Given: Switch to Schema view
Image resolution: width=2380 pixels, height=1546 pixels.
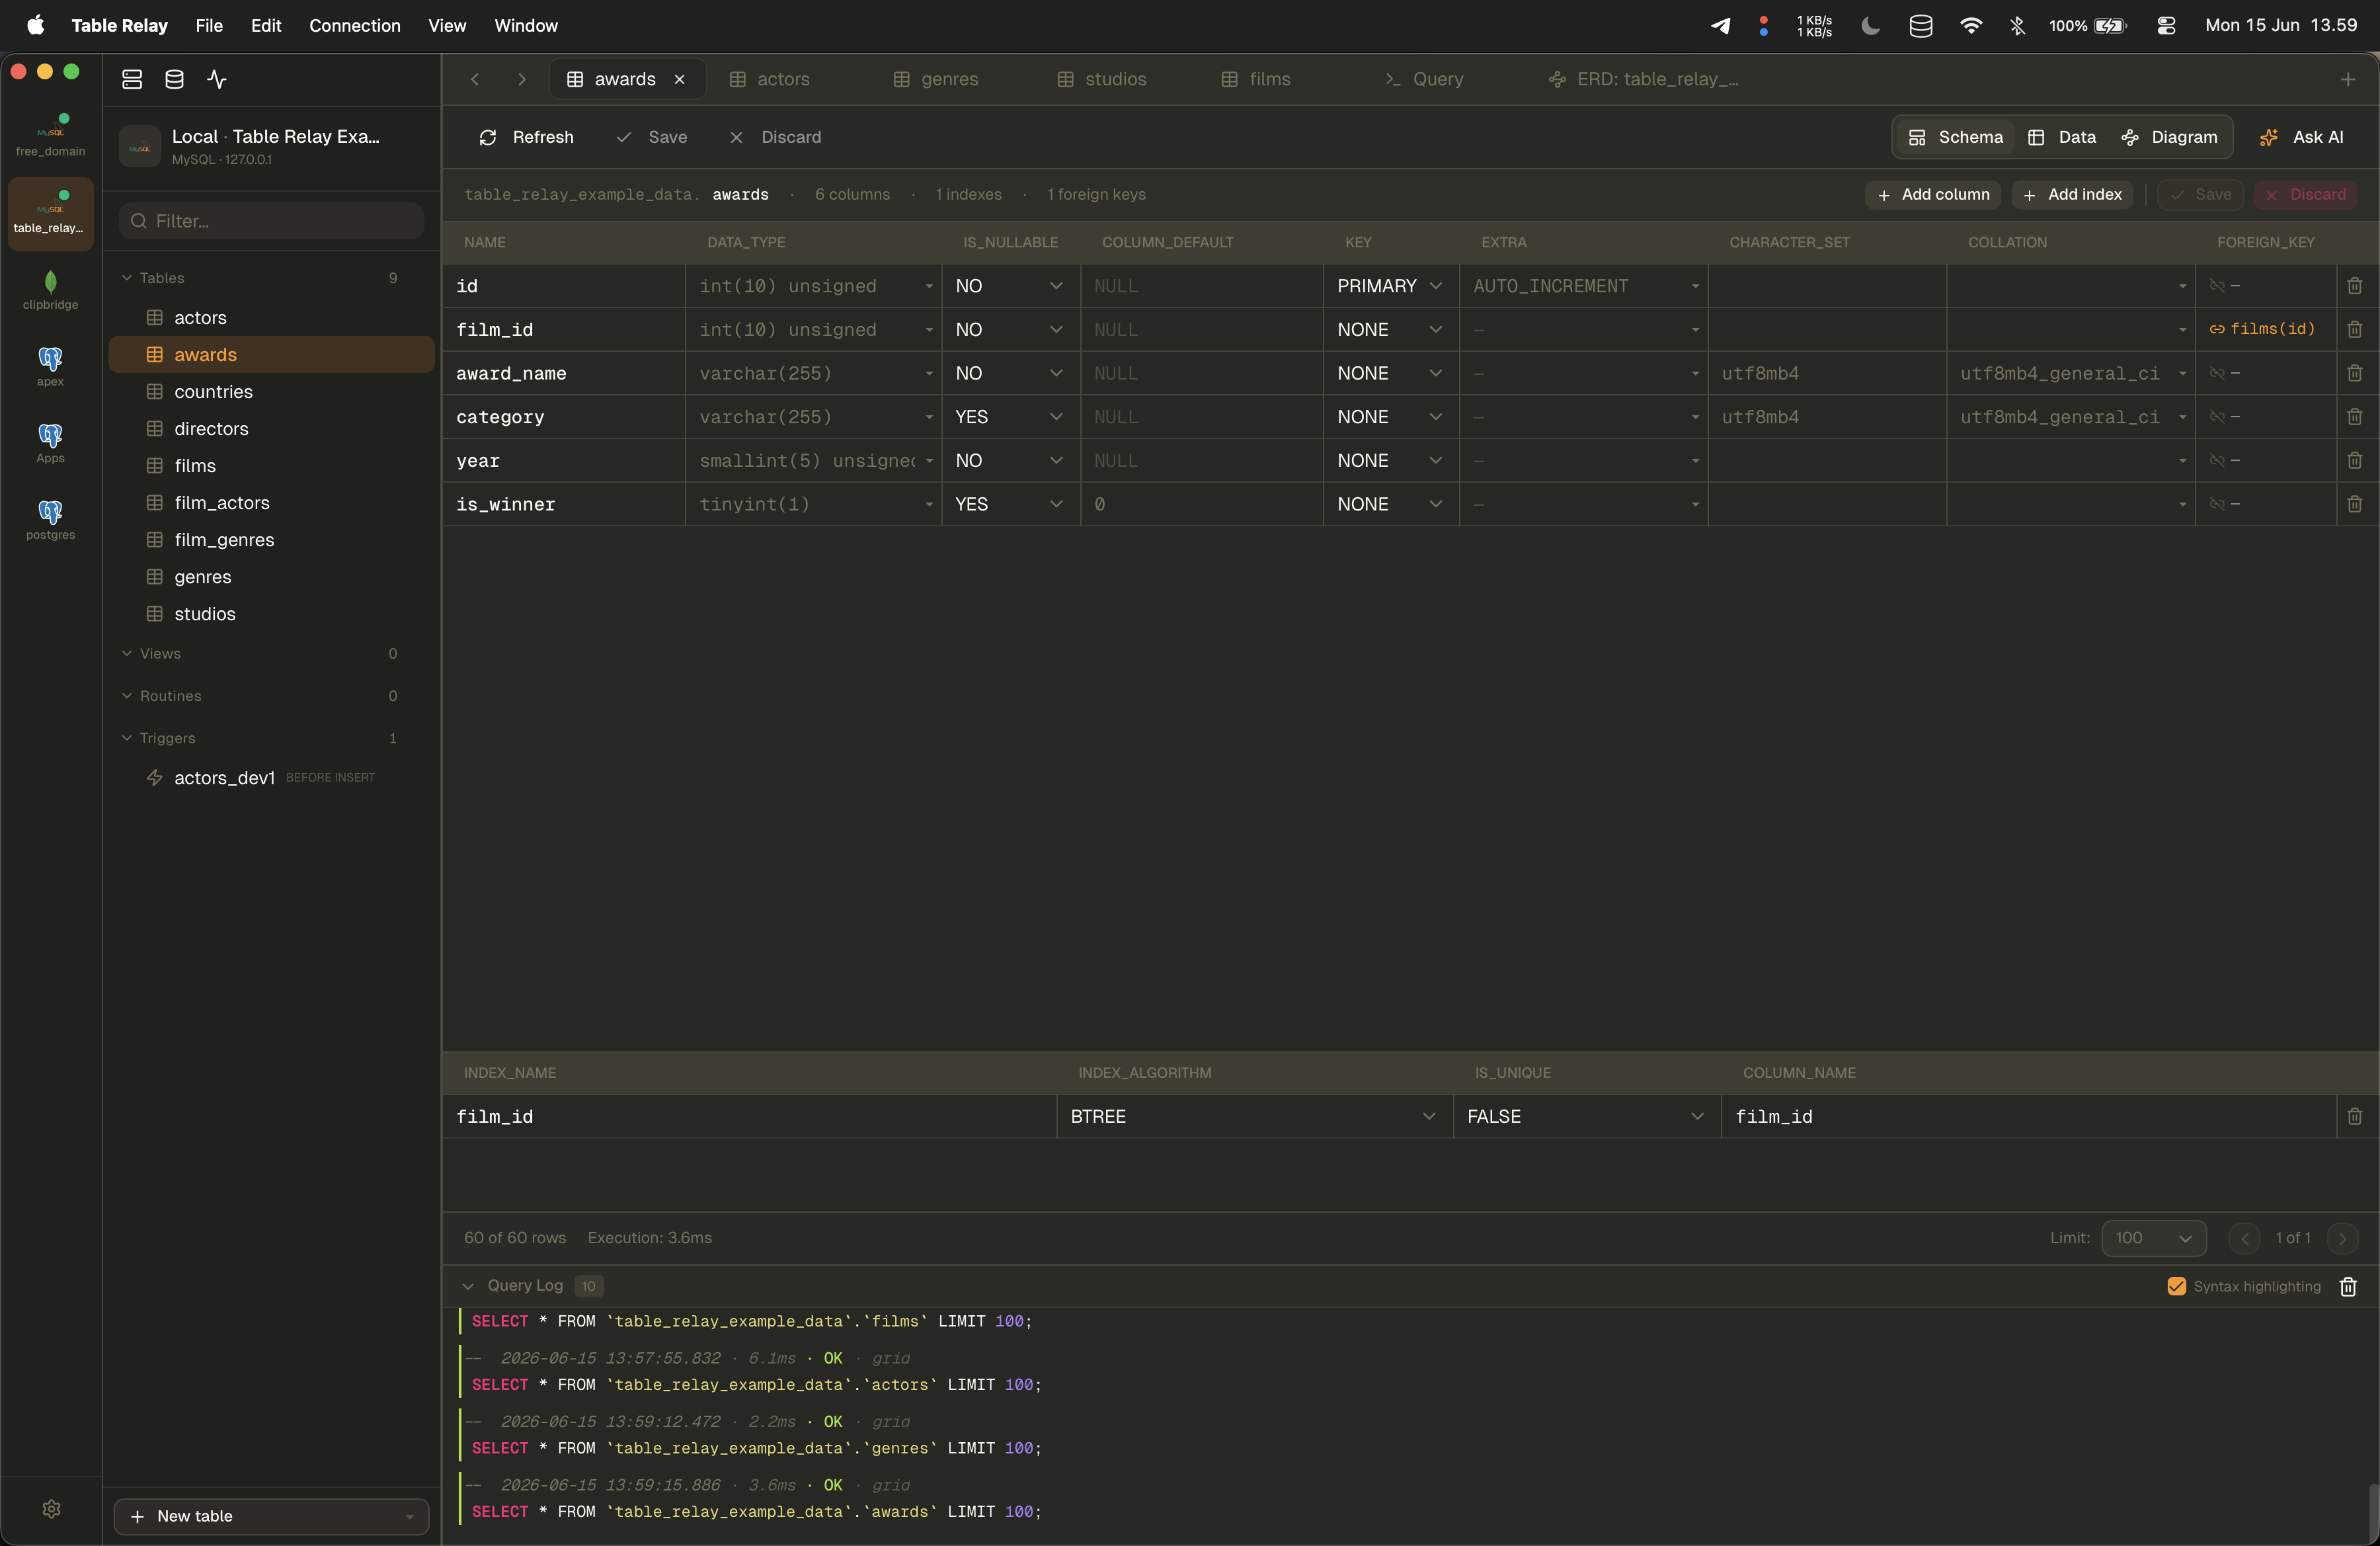Looking at the screenshot, I should (1955, 137).
